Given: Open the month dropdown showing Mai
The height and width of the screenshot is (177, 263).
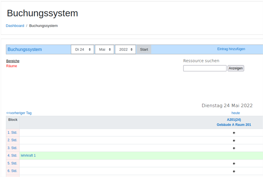Looking at the screenshot, I should pyautogui.click(x=104, y=49).
